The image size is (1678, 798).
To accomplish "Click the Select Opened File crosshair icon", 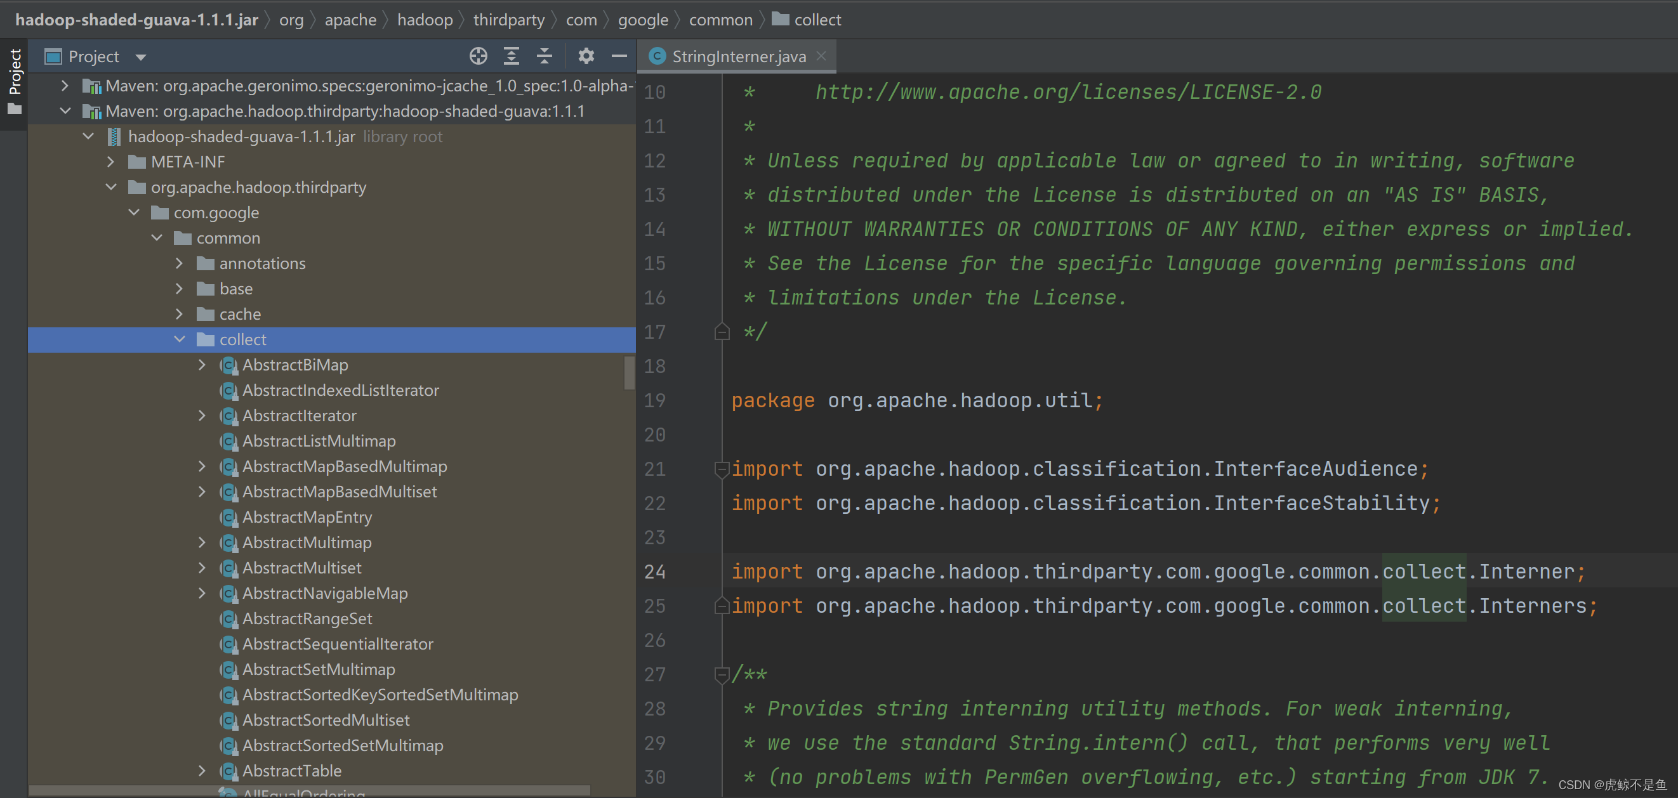I will (x=478, y=56).
